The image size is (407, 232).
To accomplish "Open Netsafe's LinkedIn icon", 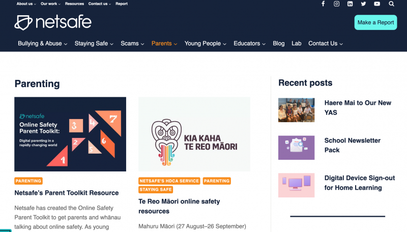I will coord(350,4).
